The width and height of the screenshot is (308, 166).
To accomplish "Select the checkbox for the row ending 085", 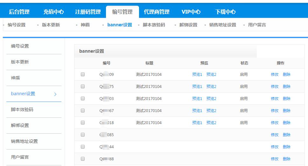I will 83,135.
